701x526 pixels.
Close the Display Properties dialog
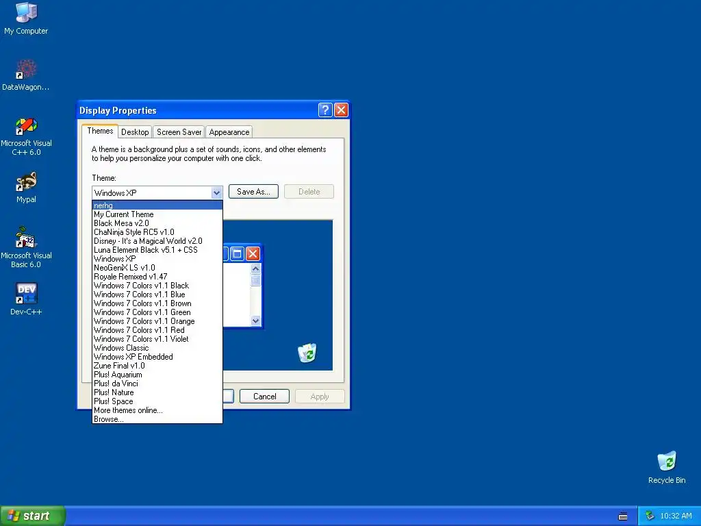(x=341, y=110)
